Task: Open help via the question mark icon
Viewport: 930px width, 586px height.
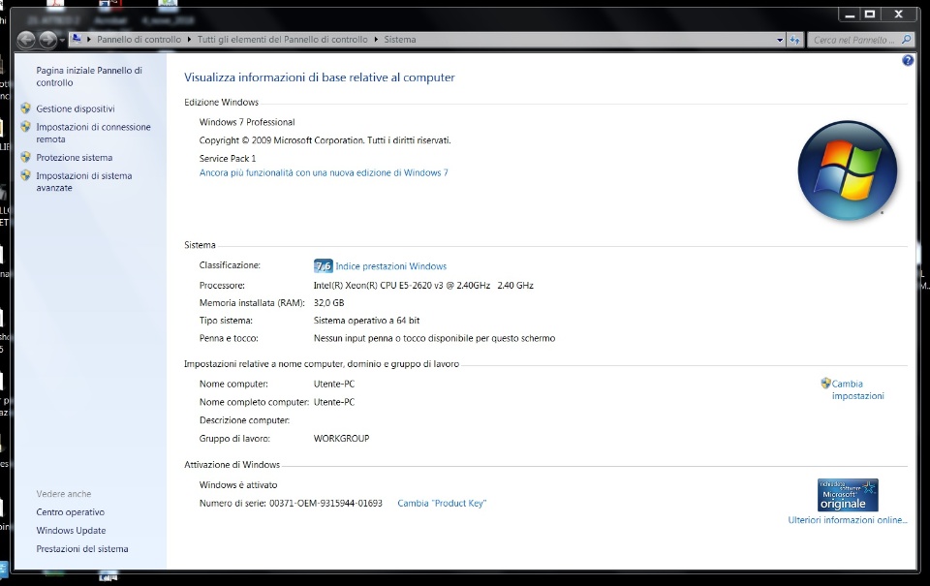Action: pyautogui.click(x=908, y=60)
